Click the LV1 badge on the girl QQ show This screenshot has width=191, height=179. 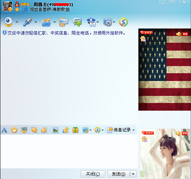point(148,133)
